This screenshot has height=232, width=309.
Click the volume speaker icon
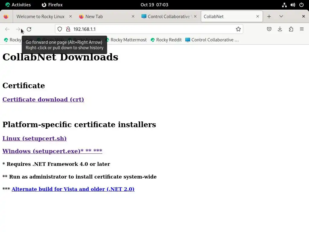(293, 5)
